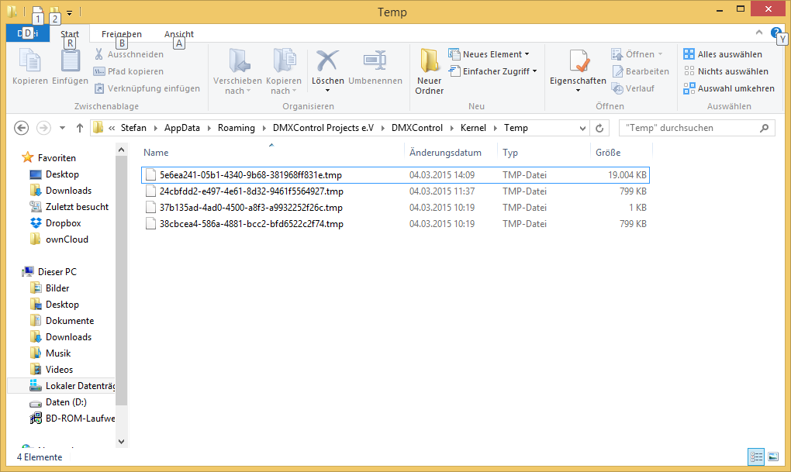Viewport: 791px width, 472px height.
Task: Open the Freigeben ribbon tab
Action: [122, 34]
